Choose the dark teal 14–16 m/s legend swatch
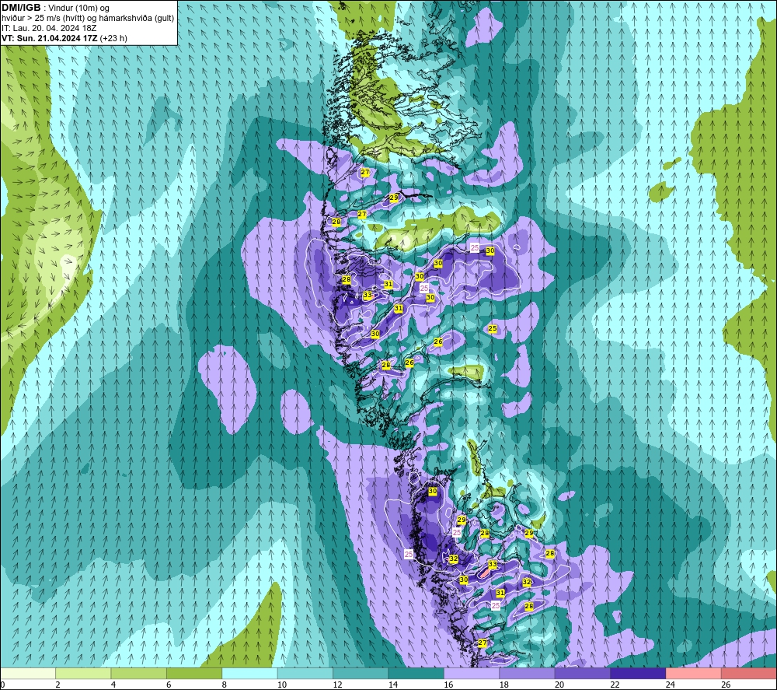 416,673
